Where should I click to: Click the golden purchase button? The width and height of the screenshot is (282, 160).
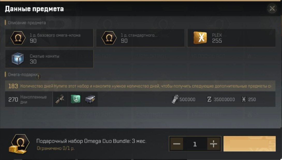pos(249,144)
